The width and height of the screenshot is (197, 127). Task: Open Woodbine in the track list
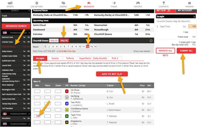16,118
